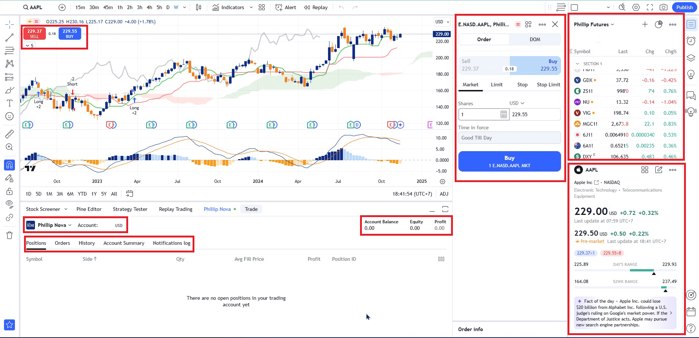
Task: Toggle stay in drawing mode
Action: pyautogui.click(x=9, y=178)
